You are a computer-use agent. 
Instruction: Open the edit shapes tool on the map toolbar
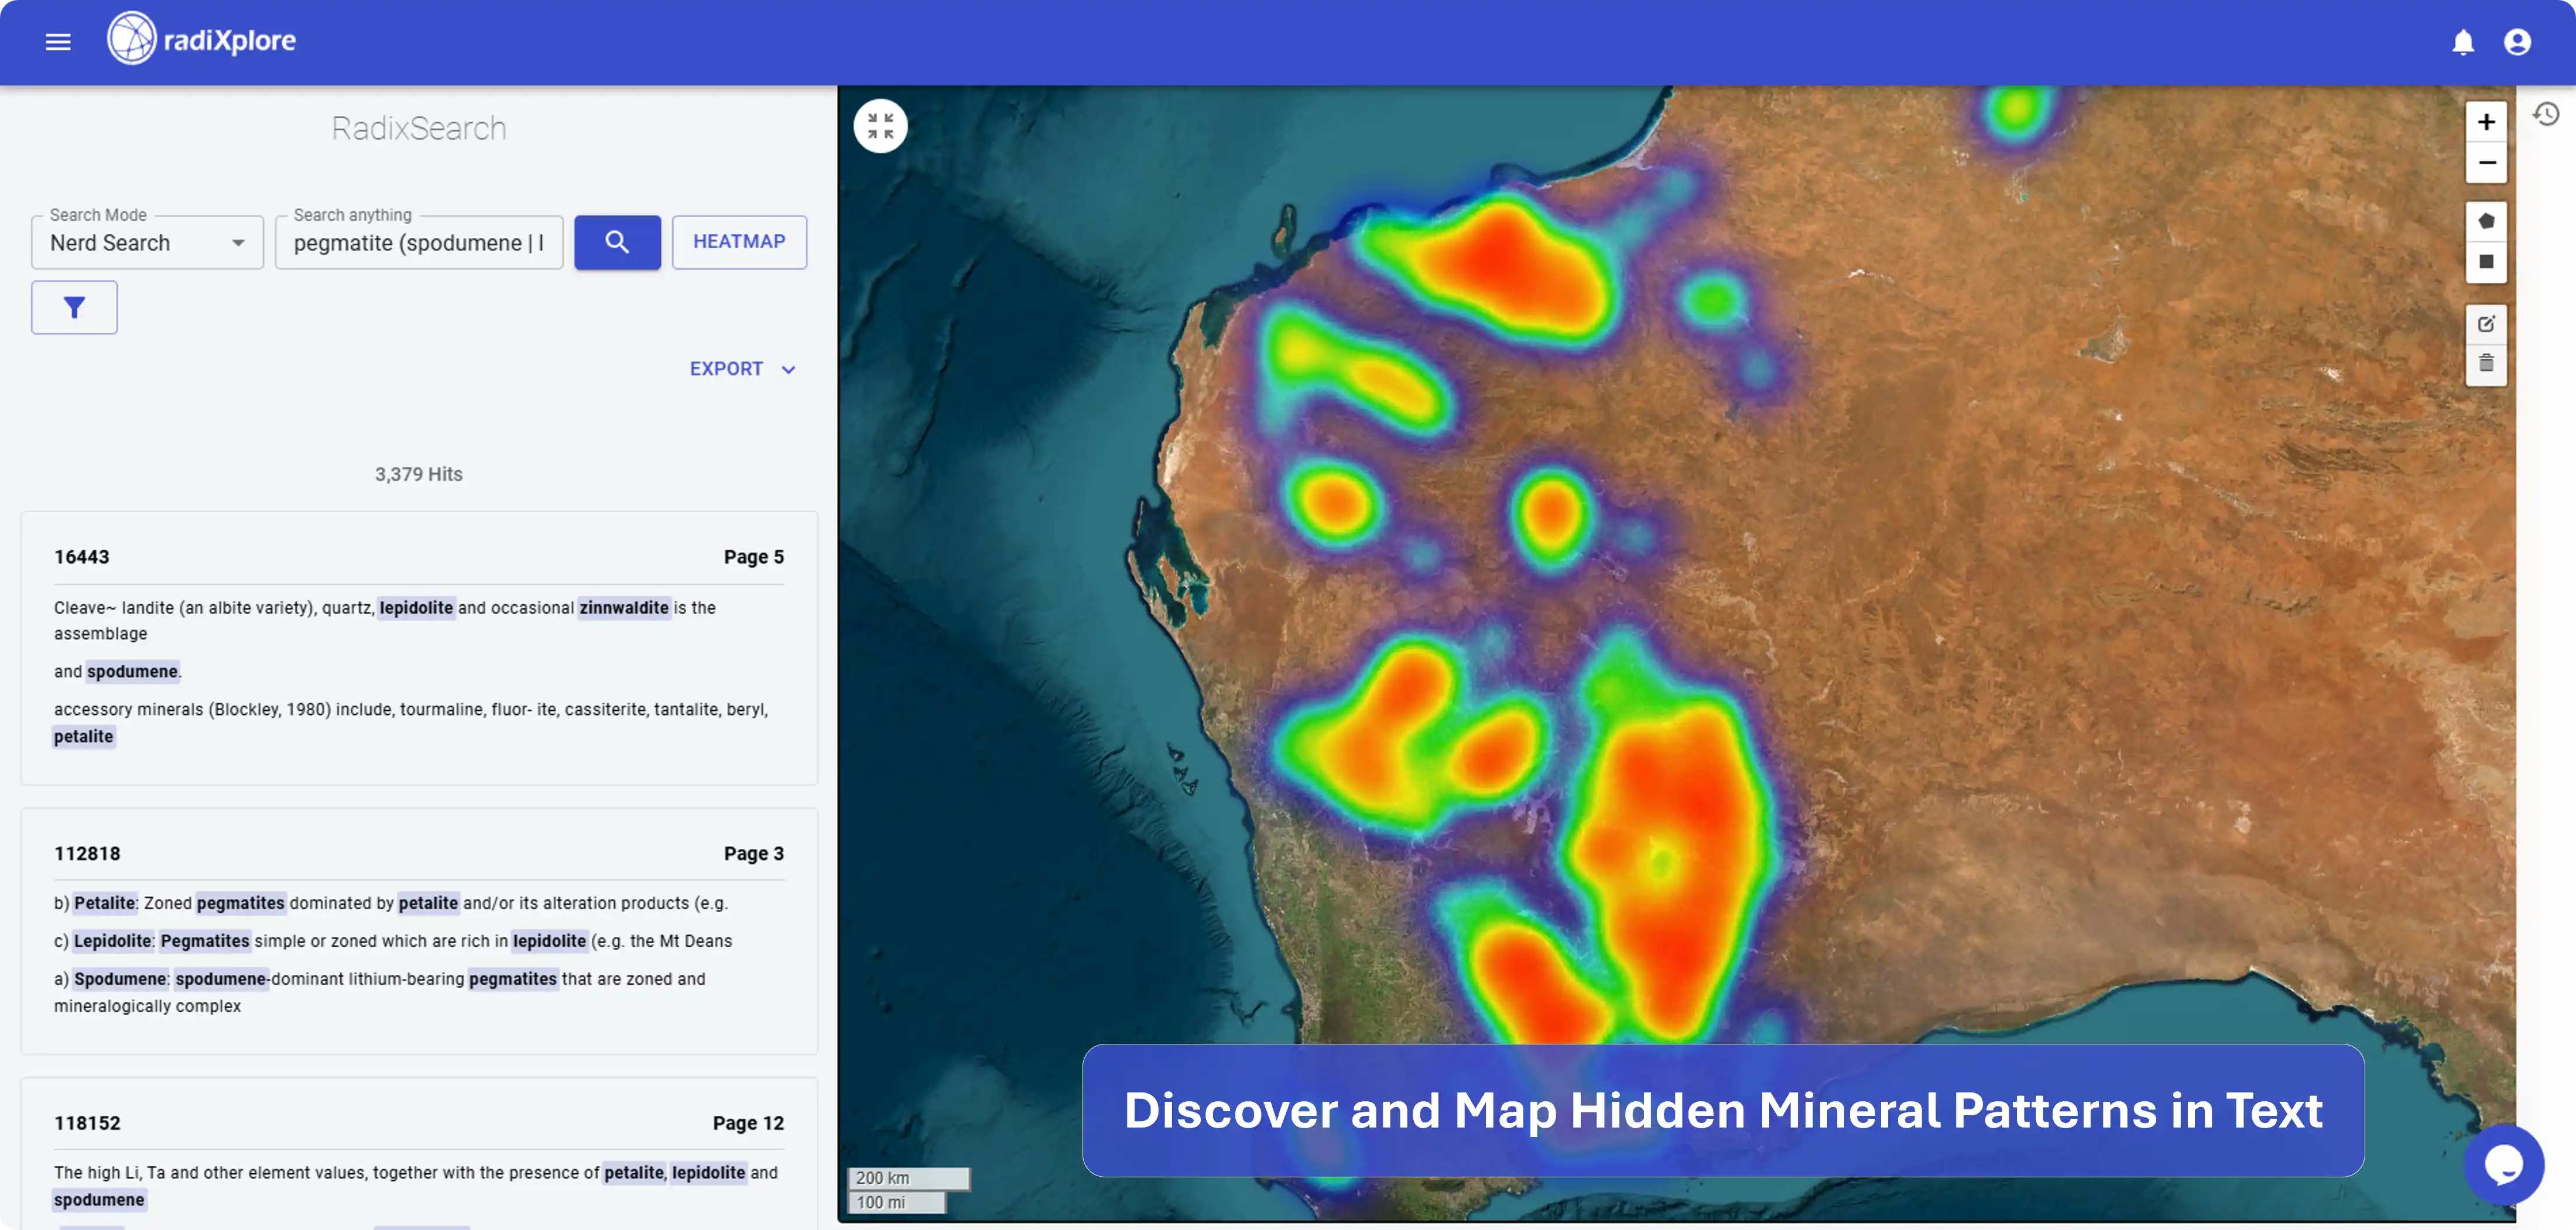(x=2487, y=323)
